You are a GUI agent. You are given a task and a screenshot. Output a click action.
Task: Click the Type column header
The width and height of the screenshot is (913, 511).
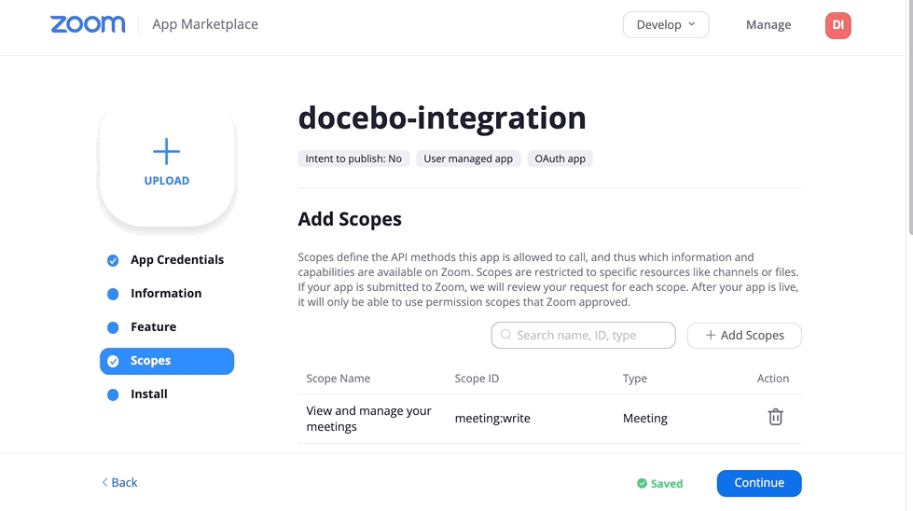pyautogui.click(x=635, y=379)
